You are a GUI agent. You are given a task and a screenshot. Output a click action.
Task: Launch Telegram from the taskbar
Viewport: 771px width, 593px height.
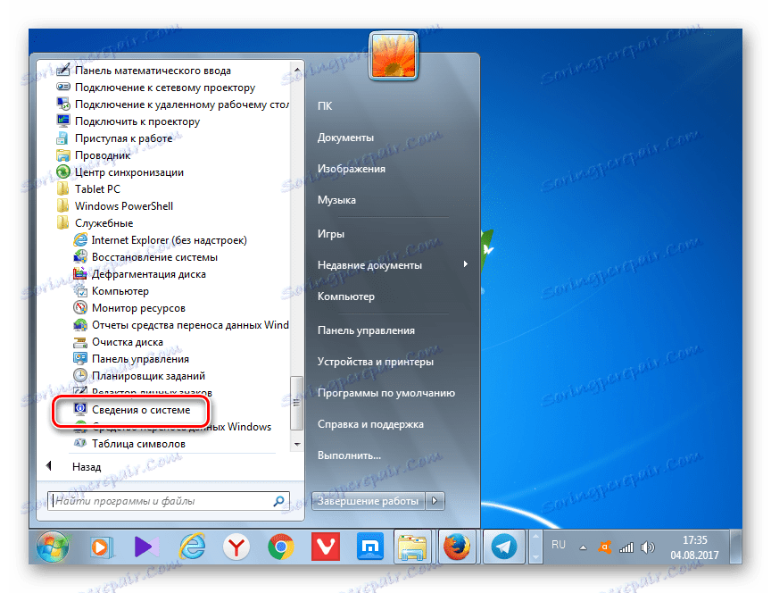click(503, 546)
